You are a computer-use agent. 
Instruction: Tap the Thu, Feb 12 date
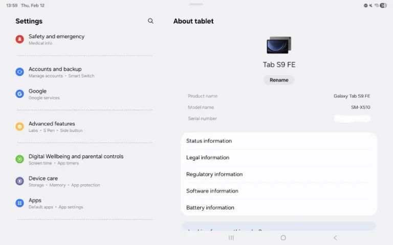[33, 6]
